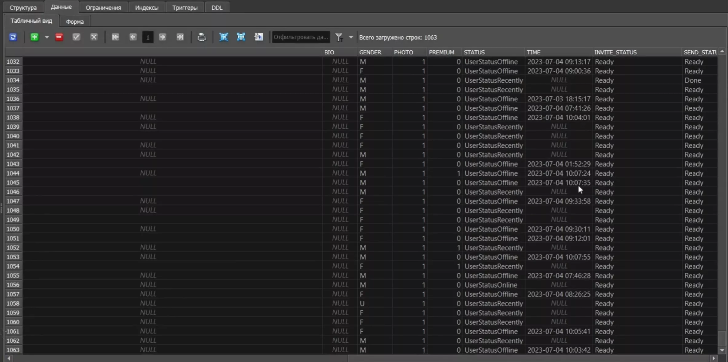Sort by the PREMIUM column header
The height and width of the screenshot is (362, 728).
click(444, 52)
